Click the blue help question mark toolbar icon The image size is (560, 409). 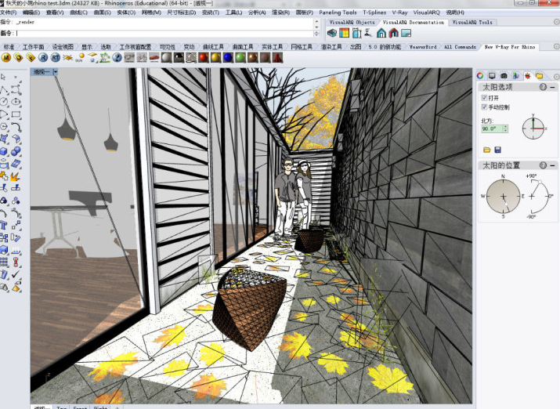point(117,58)
